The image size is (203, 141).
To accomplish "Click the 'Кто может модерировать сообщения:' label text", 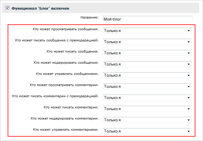I will 66,63.
